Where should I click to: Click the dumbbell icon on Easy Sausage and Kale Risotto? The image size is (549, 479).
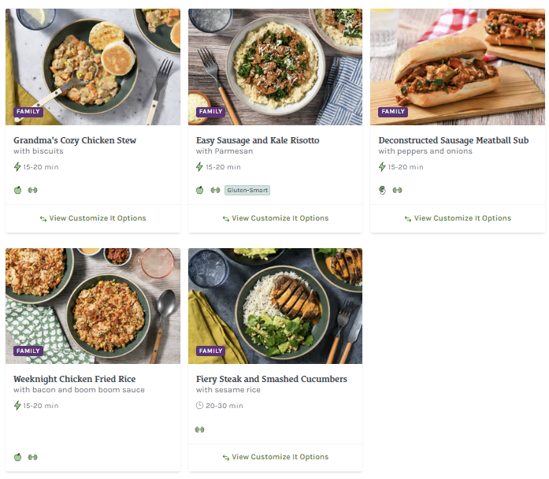coord(215,190)
